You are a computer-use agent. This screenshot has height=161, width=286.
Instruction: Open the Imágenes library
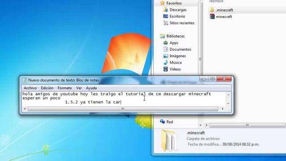178,56
